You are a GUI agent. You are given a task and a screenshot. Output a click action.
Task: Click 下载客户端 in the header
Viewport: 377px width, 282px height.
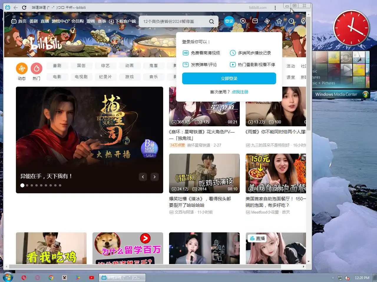tap(123, 21)
